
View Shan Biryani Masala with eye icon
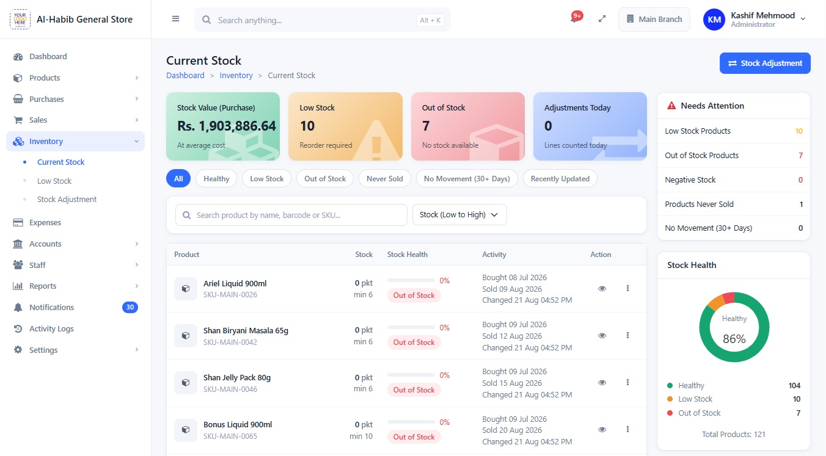click(602, 336)
